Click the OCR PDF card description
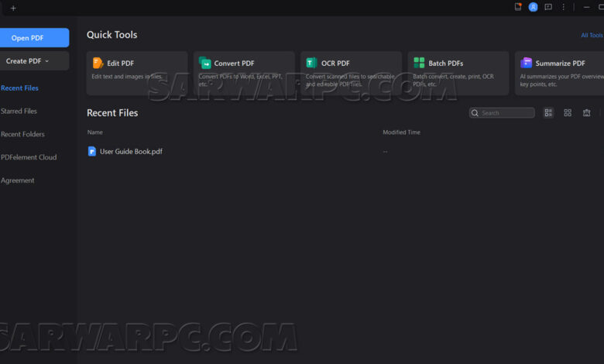Viewport: 604px width, 364px height. tap(350, 80)
